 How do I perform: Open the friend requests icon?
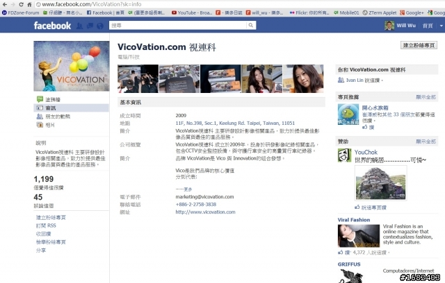pyautogui.click(x=79, y=26)
